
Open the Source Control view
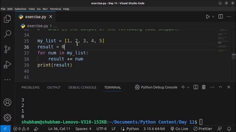click(x=7, y=49)
